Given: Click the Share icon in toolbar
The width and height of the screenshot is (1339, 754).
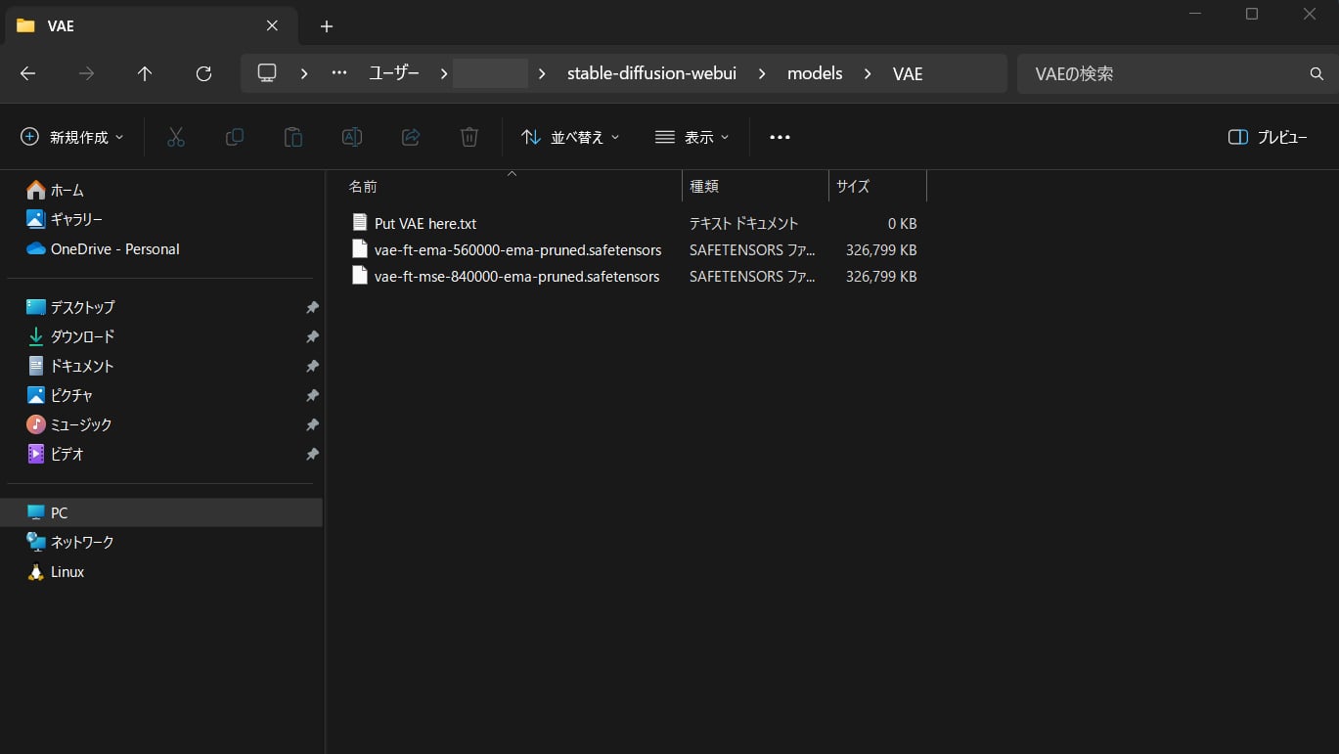Looking at the screenshot, I should click(411, 137).
